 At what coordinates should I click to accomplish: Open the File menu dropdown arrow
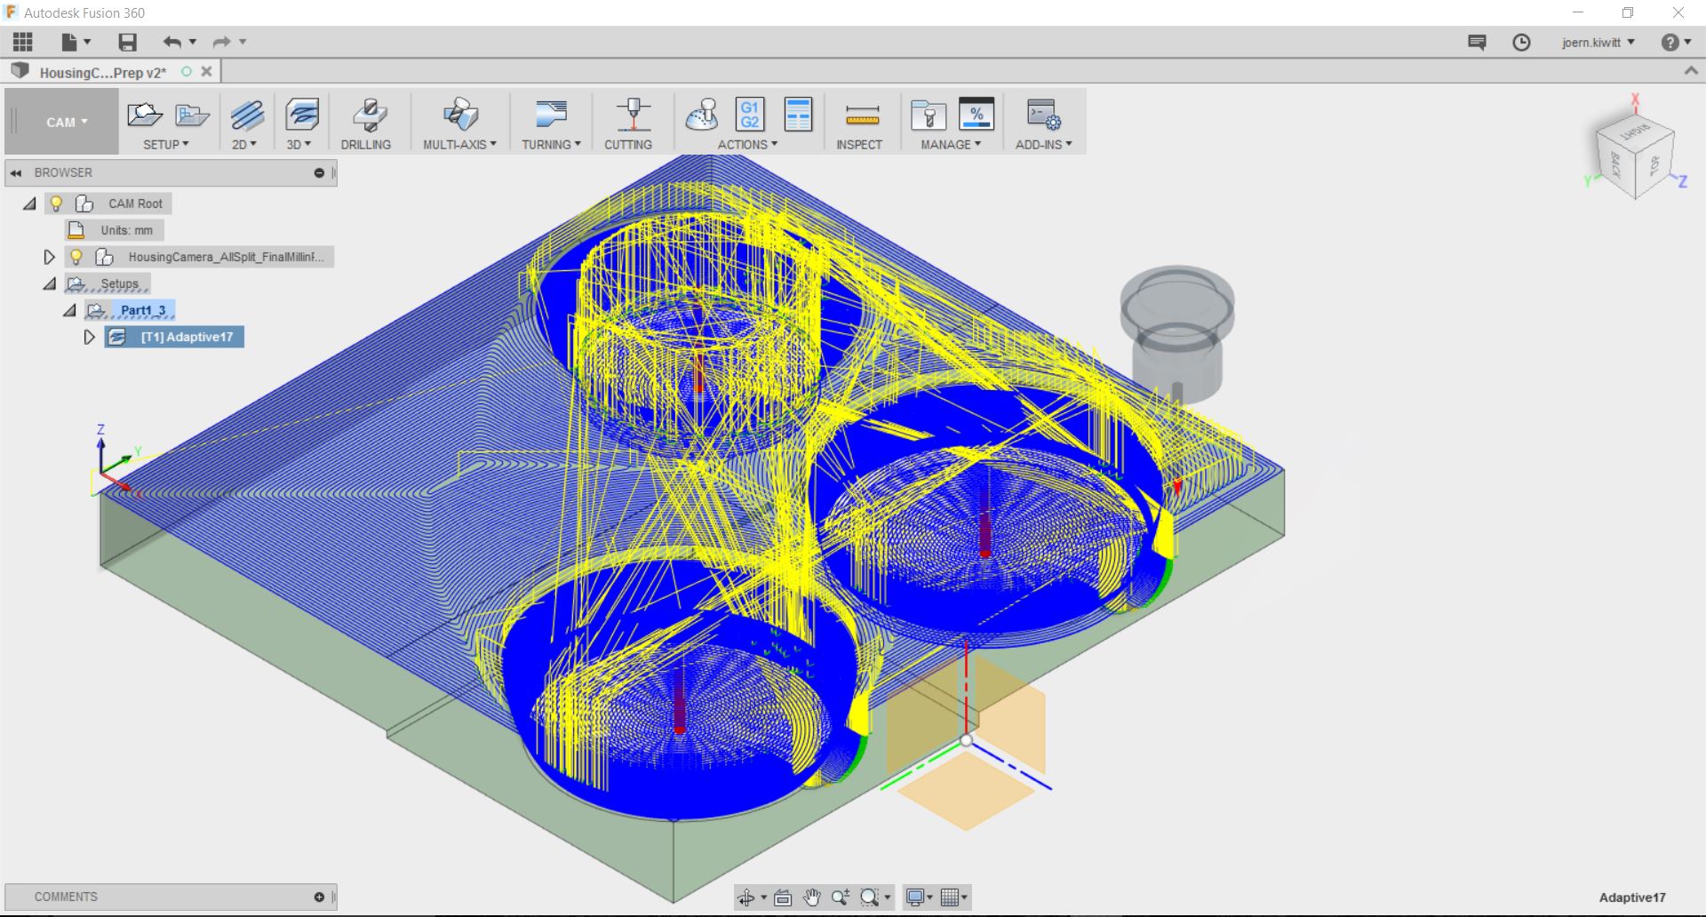[88, 42]
